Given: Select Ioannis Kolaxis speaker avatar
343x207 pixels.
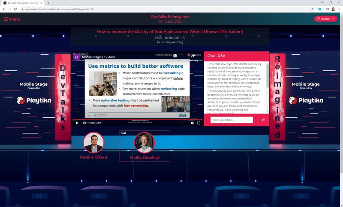Looking at the screenshot, I should [x=93, y=143].
